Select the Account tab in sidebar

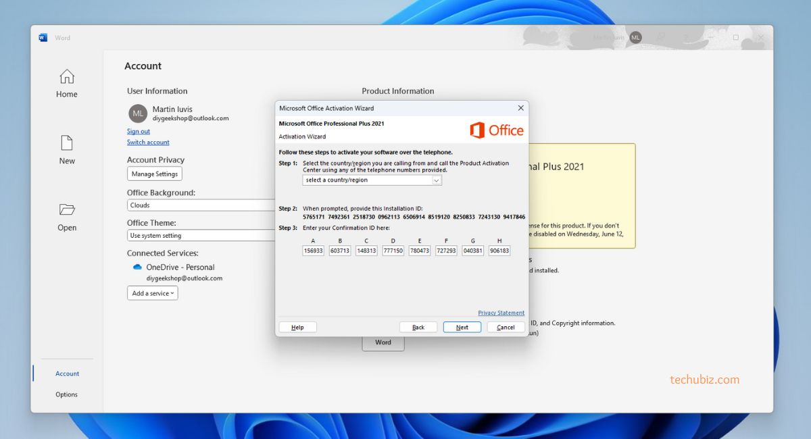point(67,373)
